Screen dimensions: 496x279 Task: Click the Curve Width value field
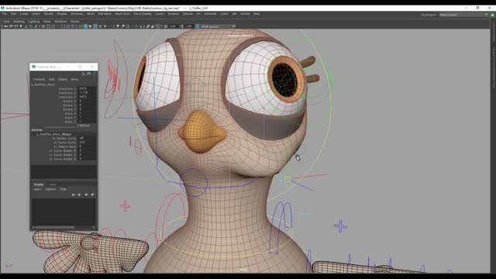[x=87, y=143]
